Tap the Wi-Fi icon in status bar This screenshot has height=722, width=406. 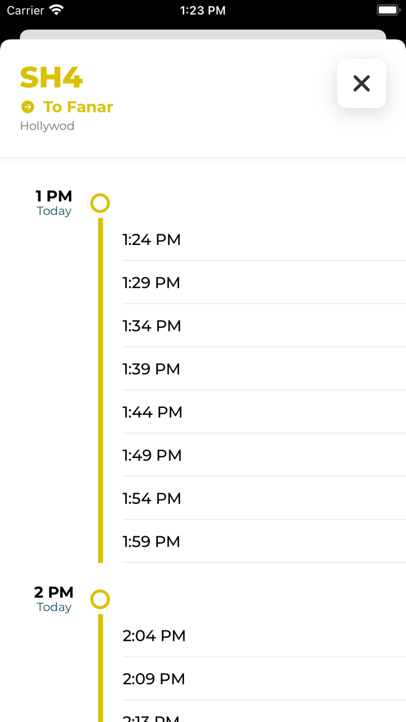56,10
